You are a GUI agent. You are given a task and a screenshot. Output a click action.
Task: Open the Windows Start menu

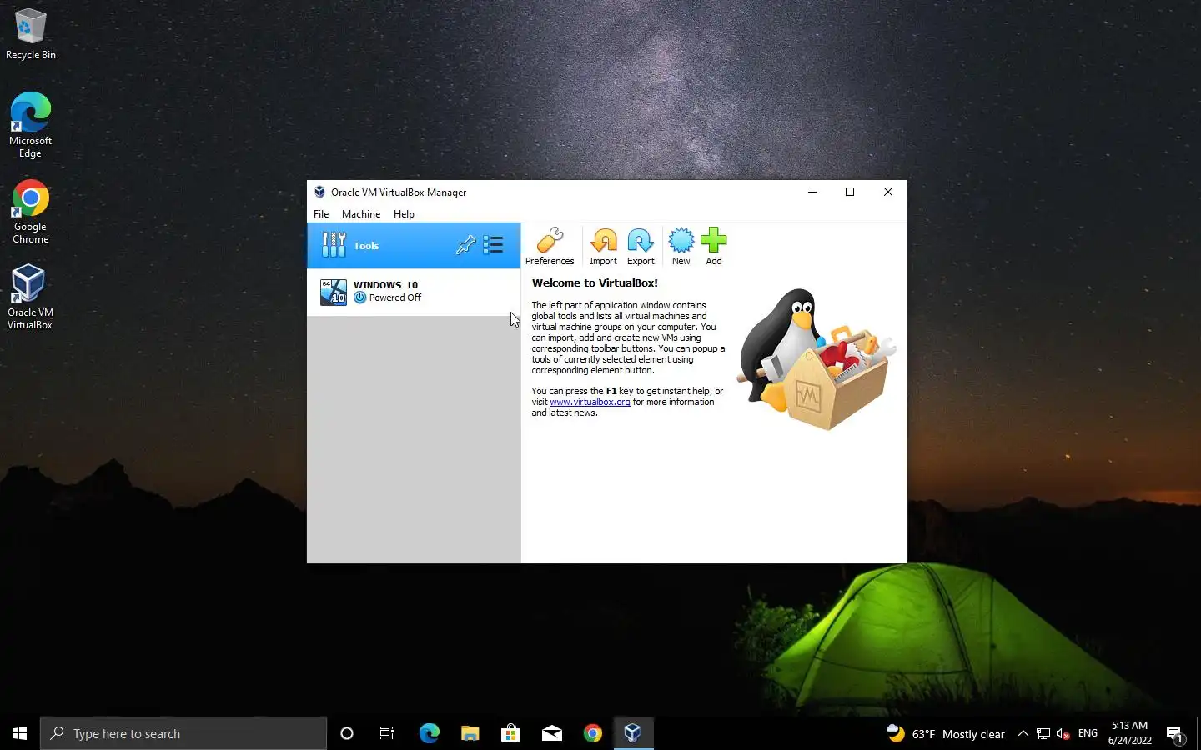(x=20, y=733)
